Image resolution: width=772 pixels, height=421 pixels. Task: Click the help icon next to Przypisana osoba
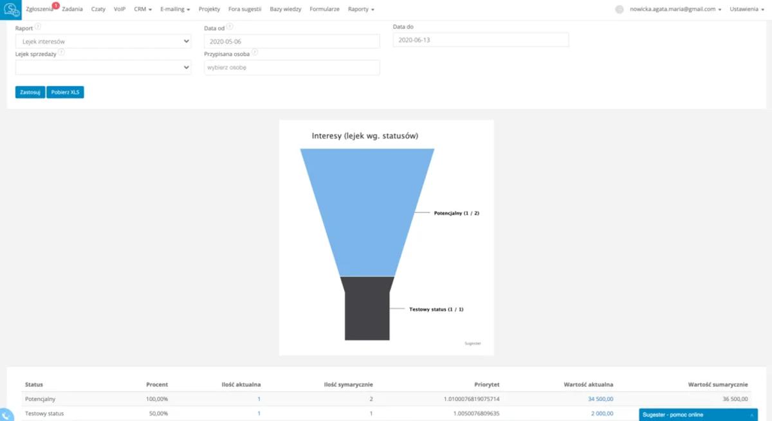(255, 53)
